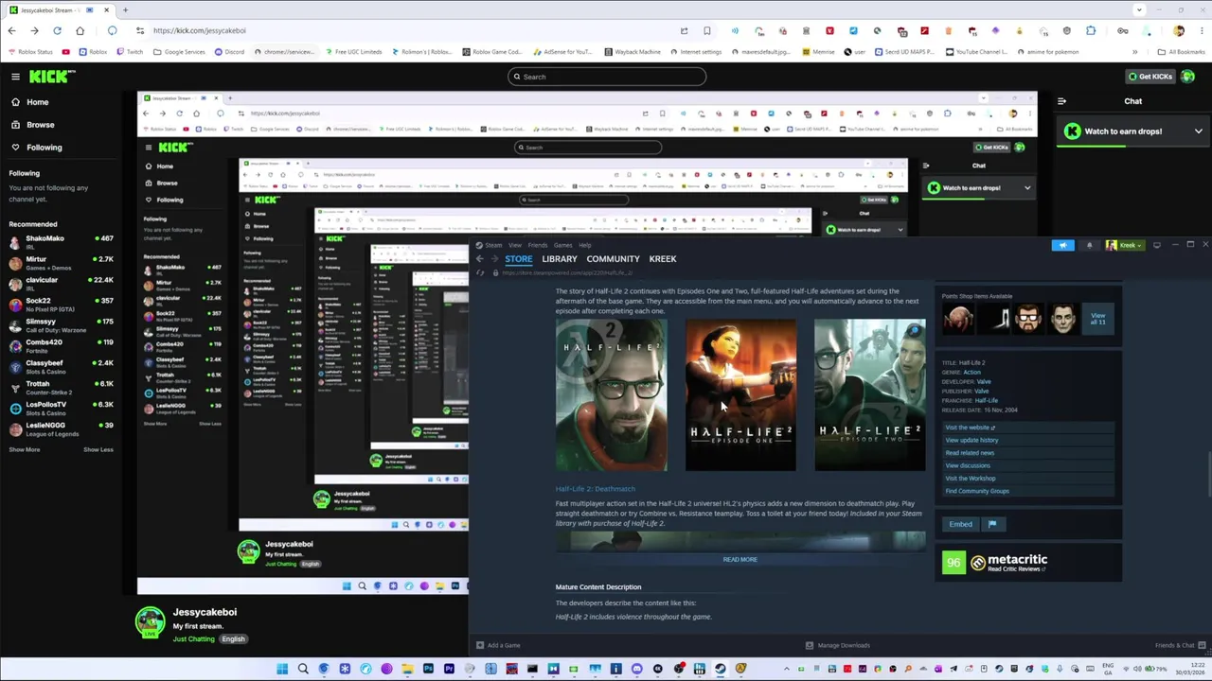Switch to Steam STORE tab
1212x681 pixels.
(518, 259)
